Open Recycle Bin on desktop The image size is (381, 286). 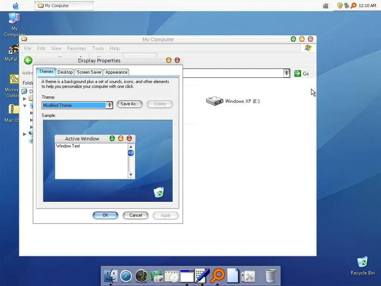(362, 266)
